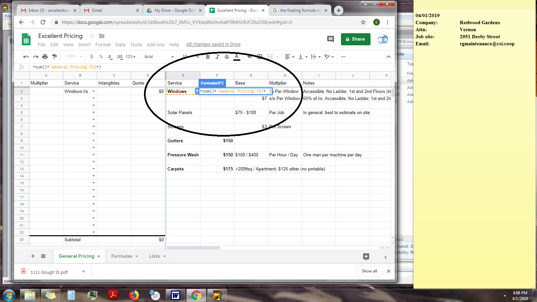Open the General Pricing sheet tab arrow
The image size is (537, 302).
coord(99,256)
